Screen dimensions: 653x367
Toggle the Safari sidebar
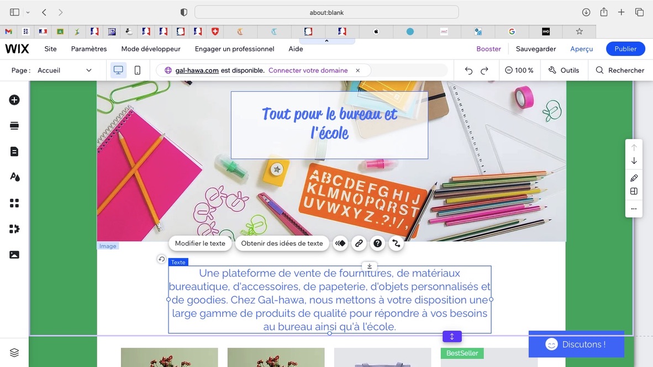point(14,12)
